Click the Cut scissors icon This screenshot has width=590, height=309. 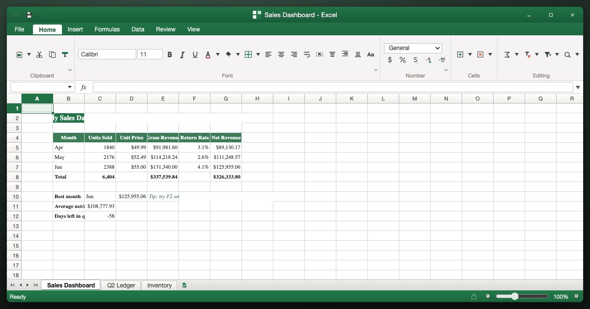(39, 54)
